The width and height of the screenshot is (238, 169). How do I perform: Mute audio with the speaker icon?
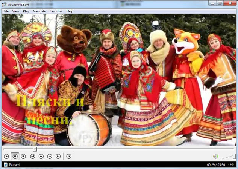[216, 157]
